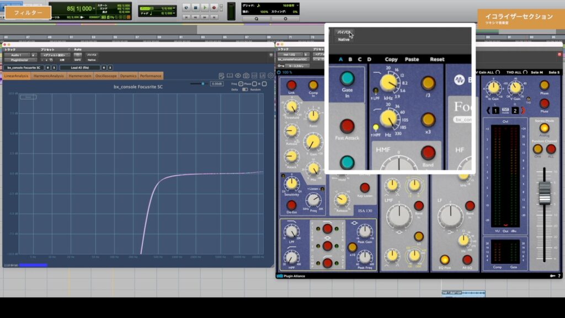Switch to the LinearAnalysis tab

[16, 76]
